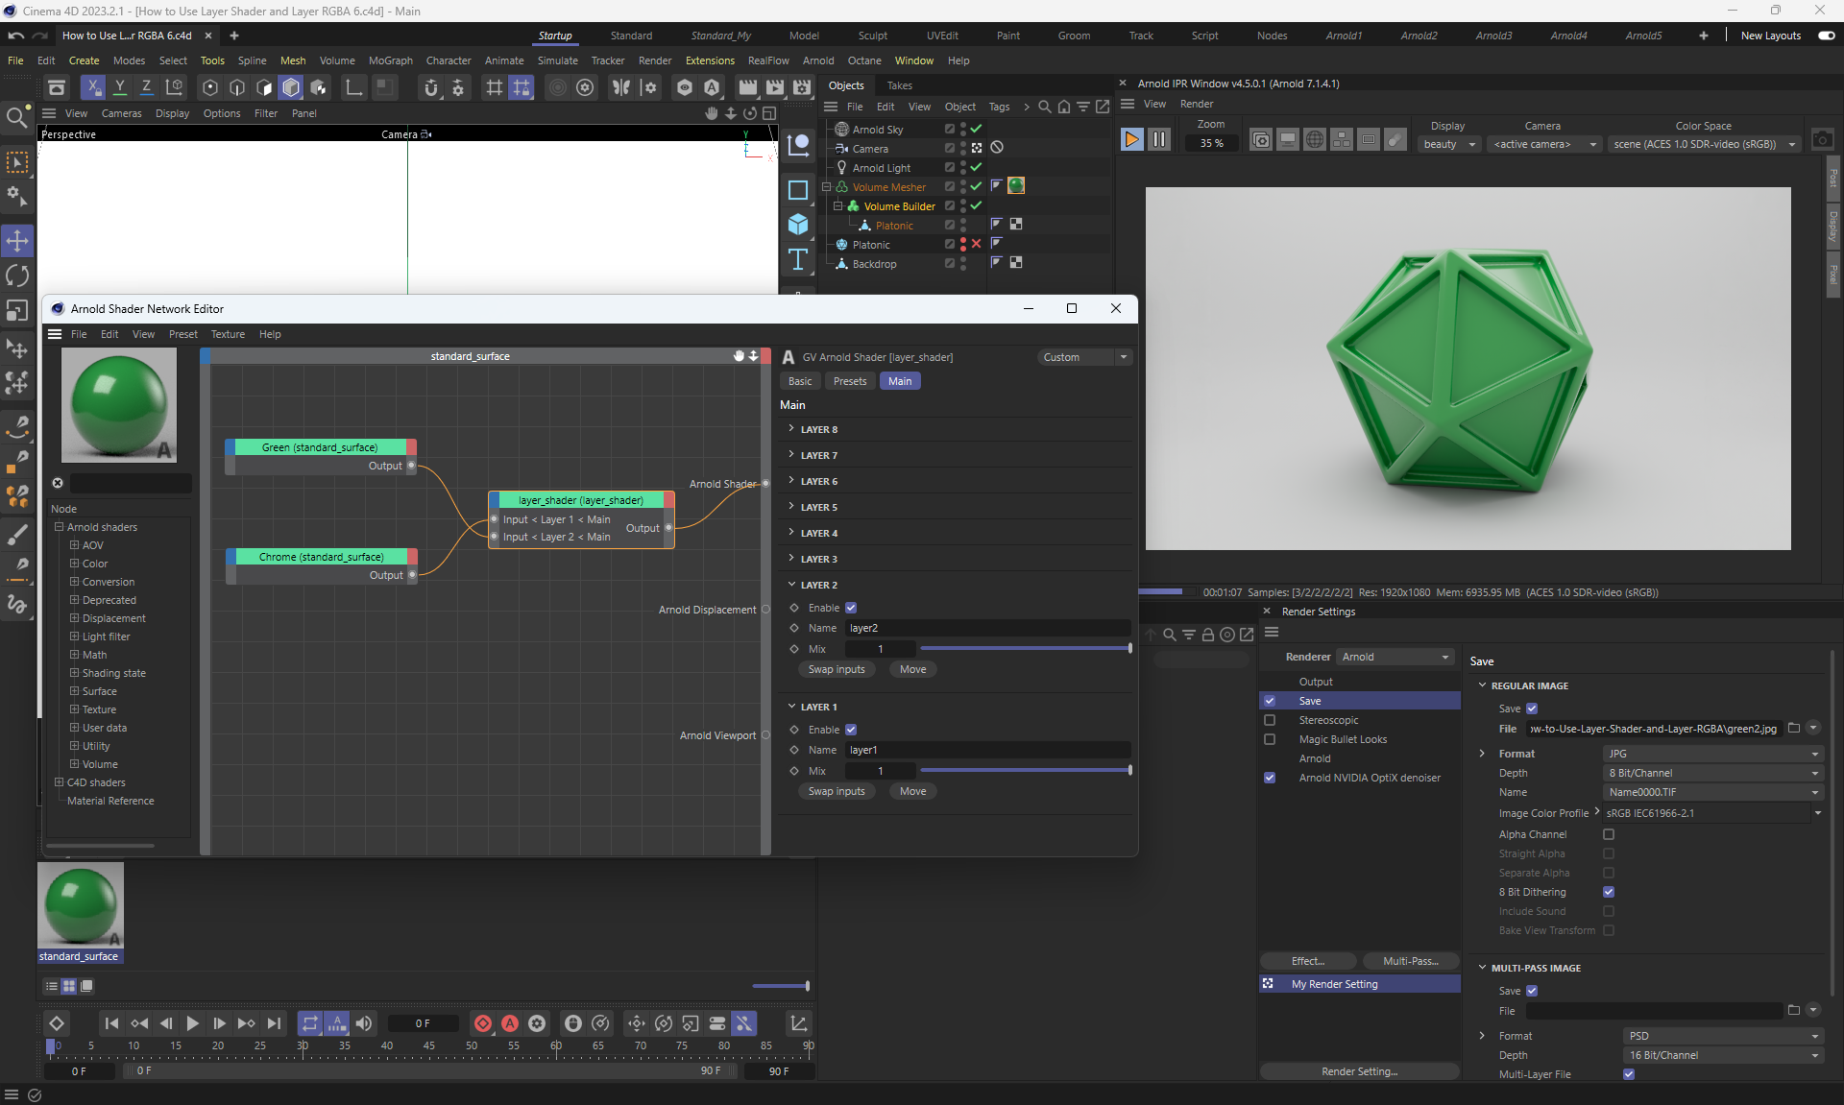Image resolution: width=1844 pixels, height=1105 pixels.
Task: Click the record active objects keyframe button
Action: click(x=484, y=1023)
